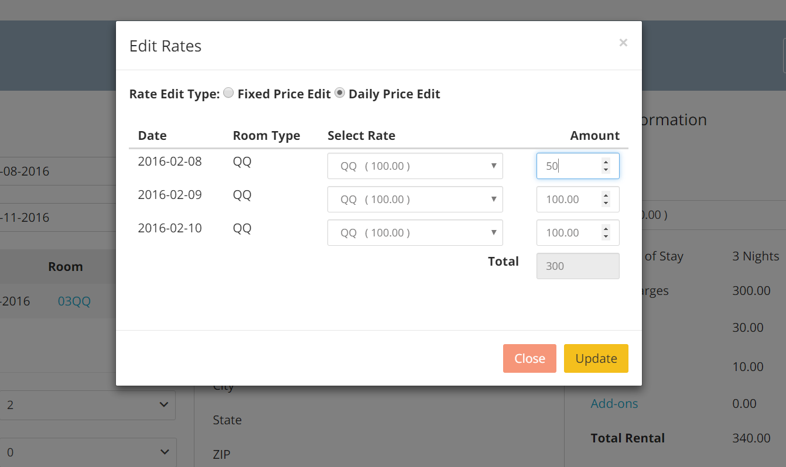The width and height of the screenshot is (786, 467).
Task: Click the 3 Nights value in the background
Action: point(756,256)
